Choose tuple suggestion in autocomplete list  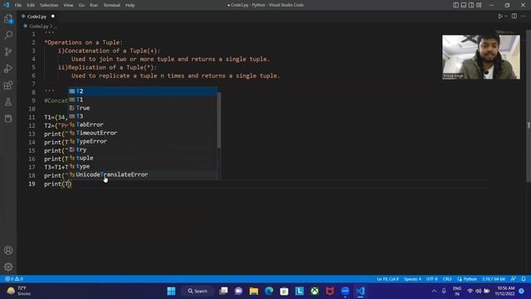click(x=143, y=158)
